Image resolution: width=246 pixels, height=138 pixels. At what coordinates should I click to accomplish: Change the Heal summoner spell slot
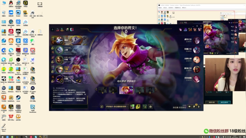132,107
